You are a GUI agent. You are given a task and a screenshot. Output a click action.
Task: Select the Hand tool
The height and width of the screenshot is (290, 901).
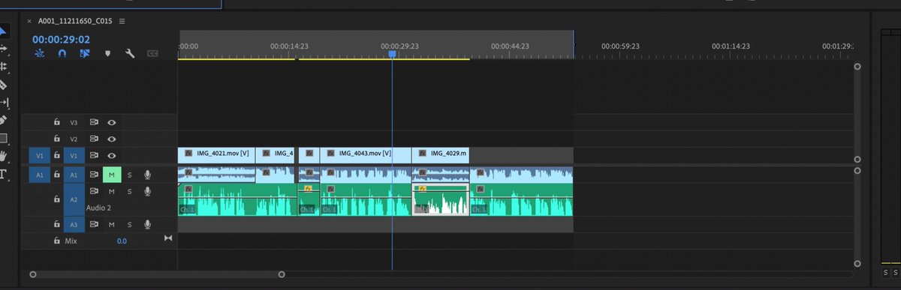3,156
